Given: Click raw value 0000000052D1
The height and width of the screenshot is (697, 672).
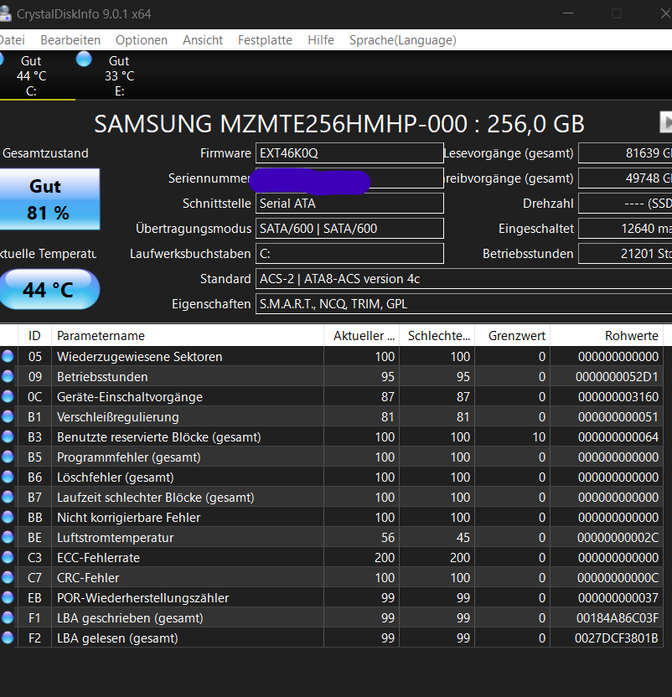Looking at the screenshot, I should 617,377.
